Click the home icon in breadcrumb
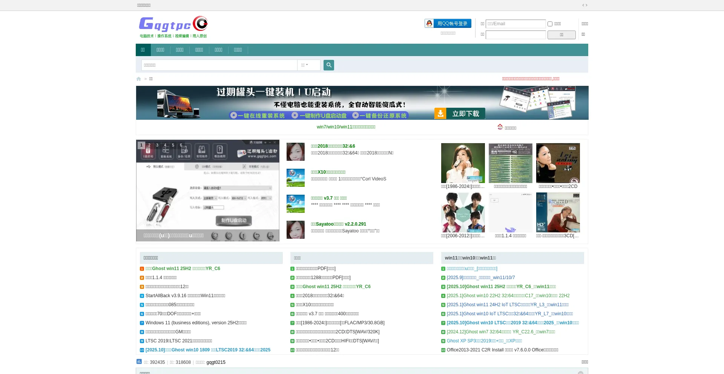The width and height of the screenshot is (724, 374). [139, 79]
